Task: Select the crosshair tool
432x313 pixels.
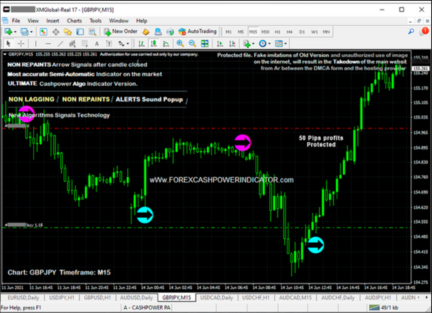Action: tap(21, 44)
